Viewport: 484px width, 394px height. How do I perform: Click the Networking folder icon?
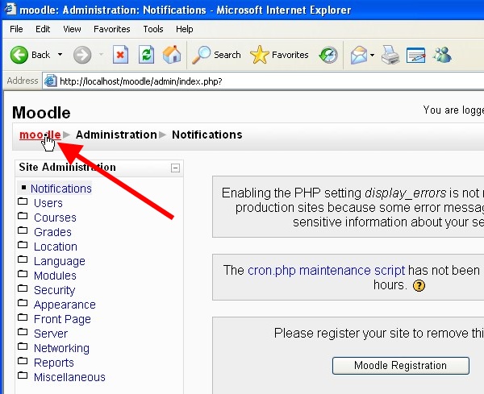click(23, 346)
